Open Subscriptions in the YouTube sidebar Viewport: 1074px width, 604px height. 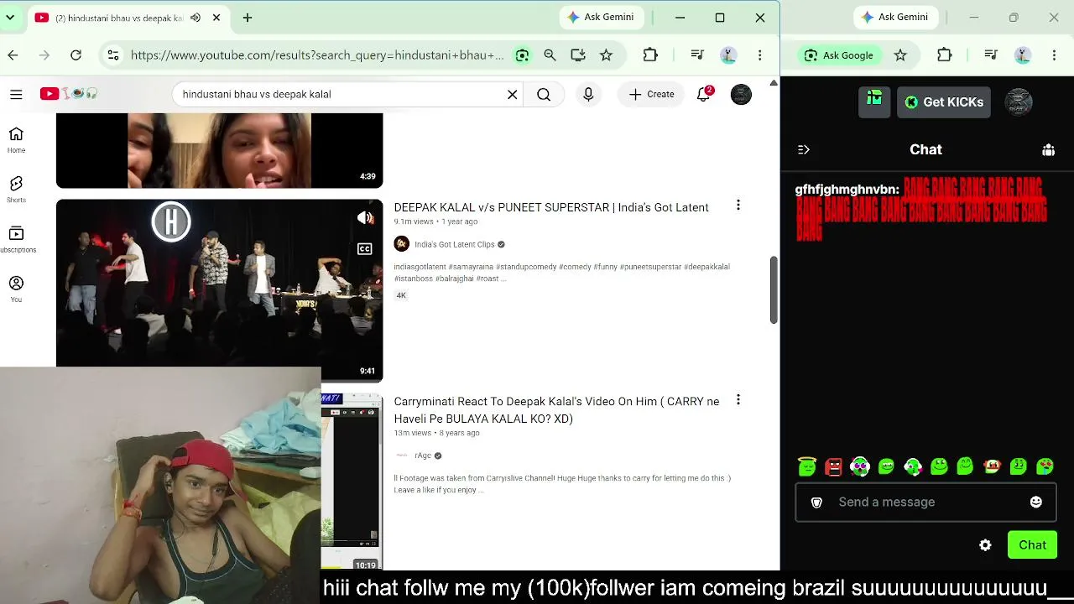[x=16, y=239]
